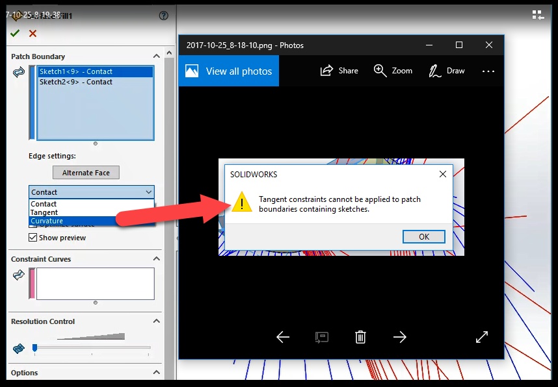The height and width of the screenshot is (387, 558).
Task: Toggle the Show preview checkbox
Action: [33, 238]
